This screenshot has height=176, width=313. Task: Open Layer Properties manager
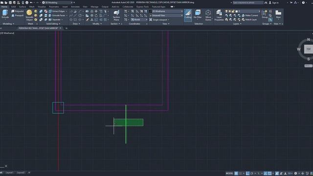pos(219,15)
